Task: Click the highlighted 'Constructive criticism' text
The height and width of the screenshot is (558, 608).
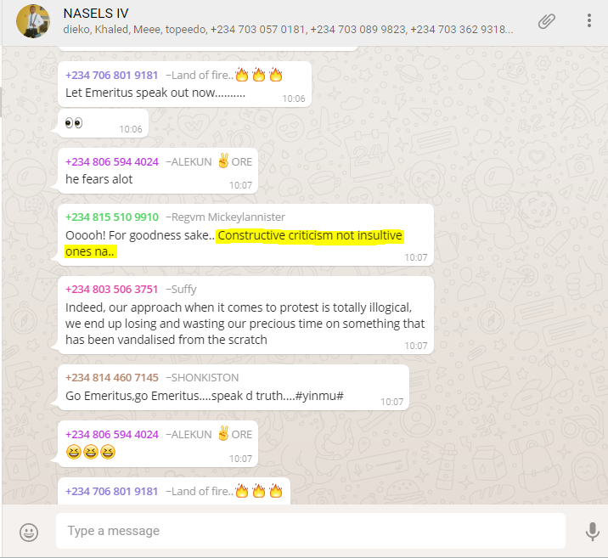Action: (x=234, y=243)
